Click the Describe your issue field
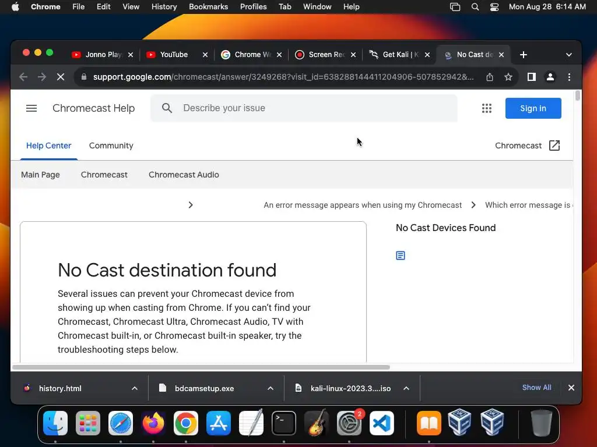Image resolution: width=597 pixels, height=447 pixels. pyautogui.click(x=304, y=108)
